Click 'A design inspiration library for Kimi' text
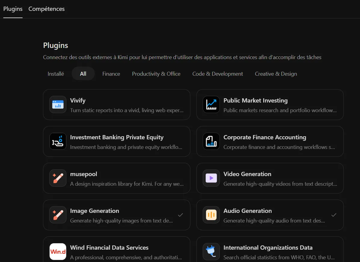This screenshot has width=360, height=262. (127, 184)
